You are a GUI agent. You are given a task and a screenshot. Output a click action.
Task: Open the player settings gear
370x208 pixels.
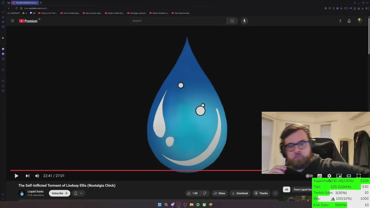point(329,176)
